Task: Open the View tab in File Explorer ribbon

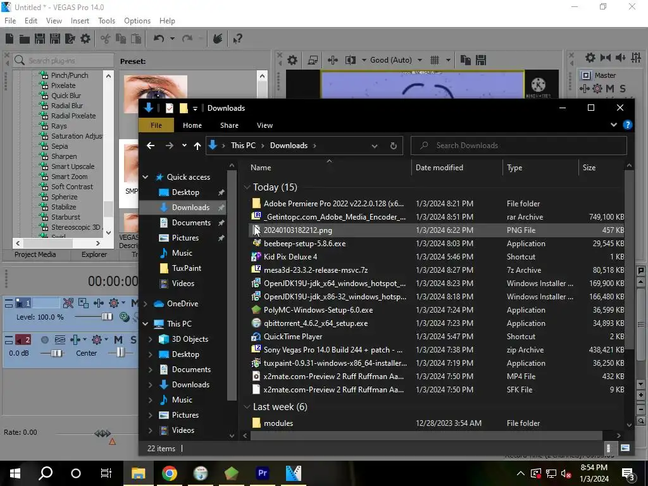Action: coord(265,125)
